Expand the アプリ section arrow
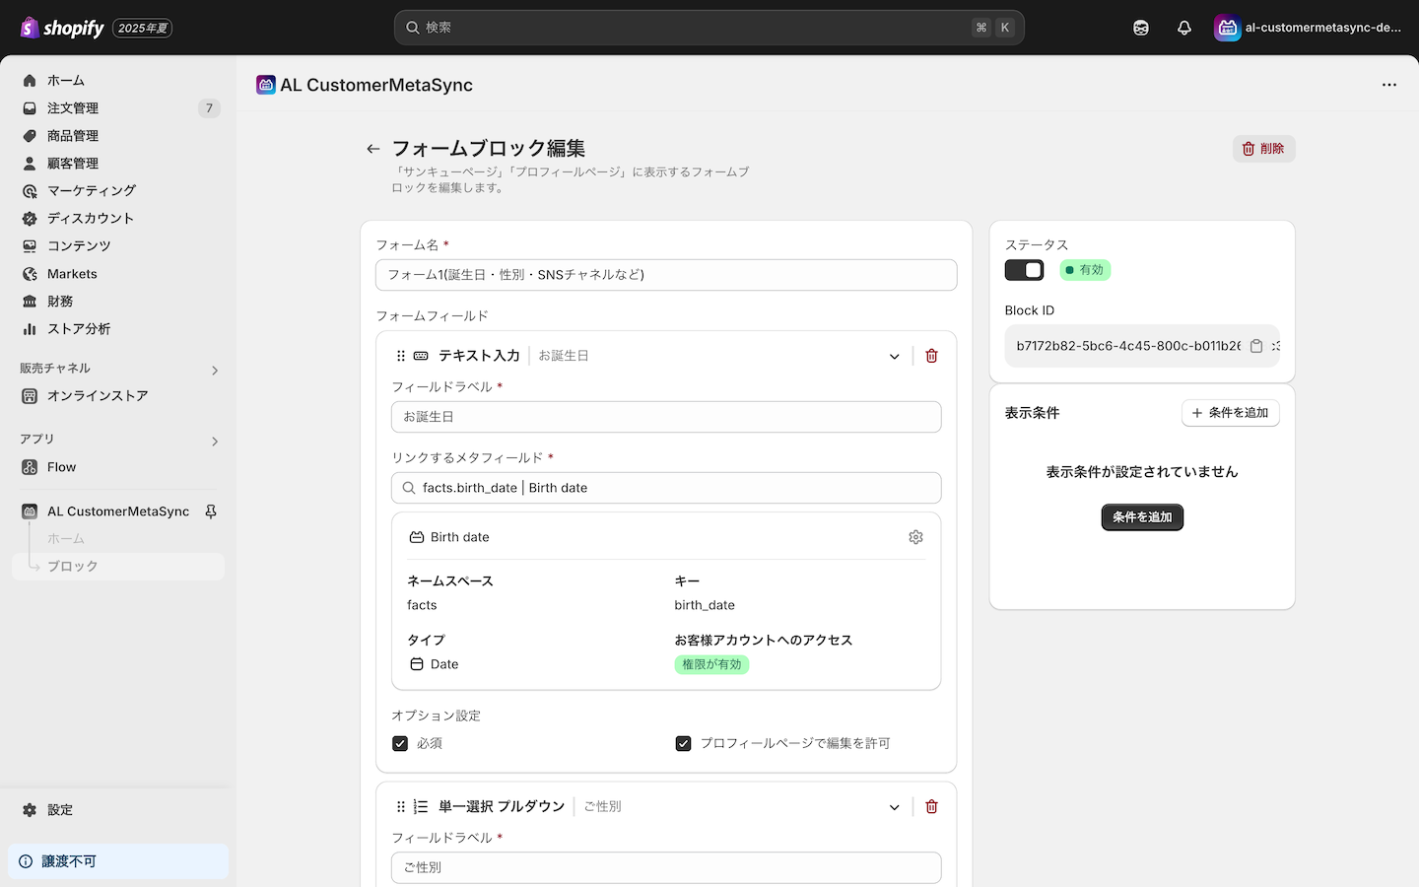Screen dimensions: 1419x887 tap(215, 442)
